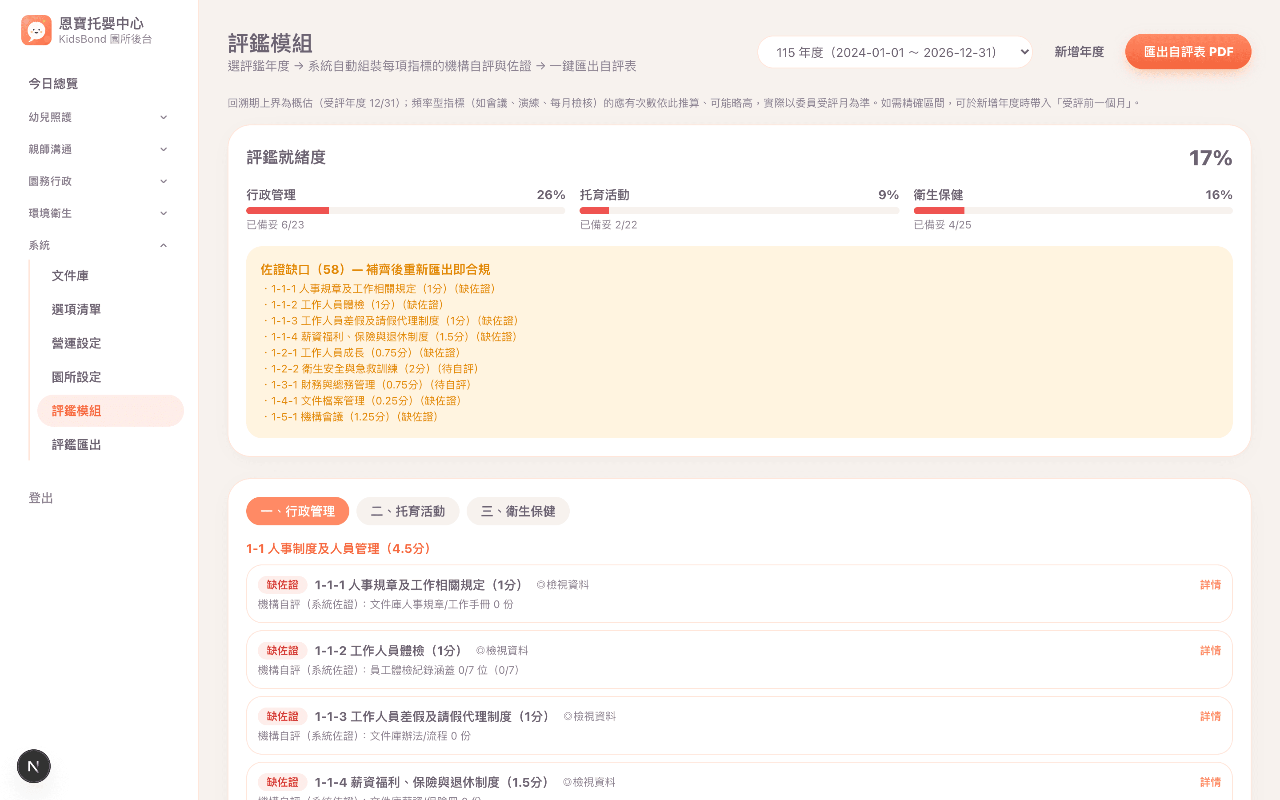Expand the 親師溝通 sidebar section
Image resolution: width=1280 pixels, height=800 pixels.
[x=98, y=149]
